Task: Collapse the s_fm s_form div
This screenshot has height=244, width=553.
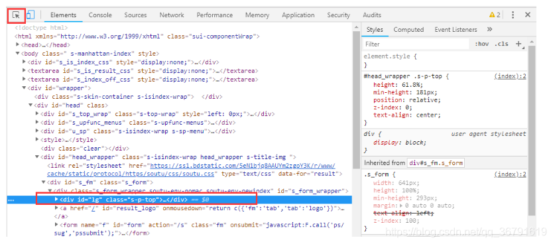Action: pyautogui.click(x=44, y=182)
